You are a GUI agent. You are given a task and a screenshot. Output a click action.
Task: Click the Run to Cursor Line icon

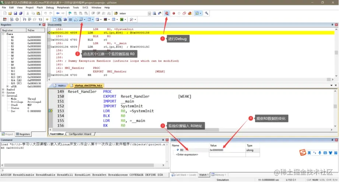coord(41,20)
